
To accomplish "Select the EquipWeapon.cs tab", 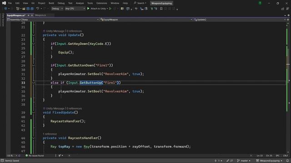I will (x=16, y=15).
